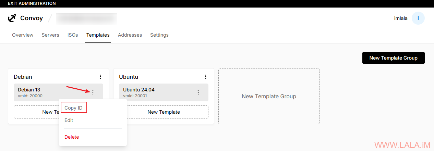Open the Settings tab
This screenshot has width=434, height=151.
click(159, 35)
